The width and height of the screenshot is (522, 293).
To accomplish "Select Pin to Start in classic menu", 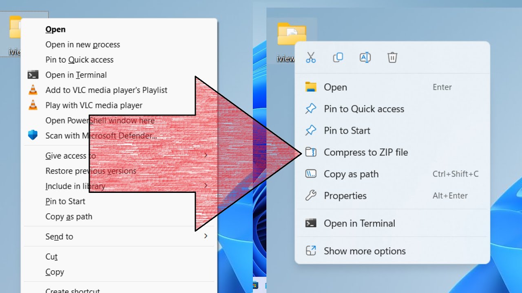I will (x=65, y=201).
